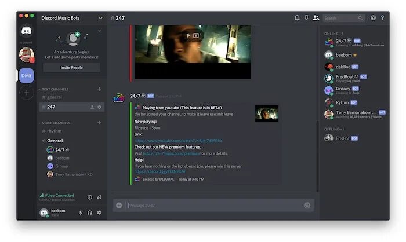The width and height of the screenshot is (406, 242).
Task: Select 24/7 bot in member list
Action: pyautogui.click(x=354, y=42)
